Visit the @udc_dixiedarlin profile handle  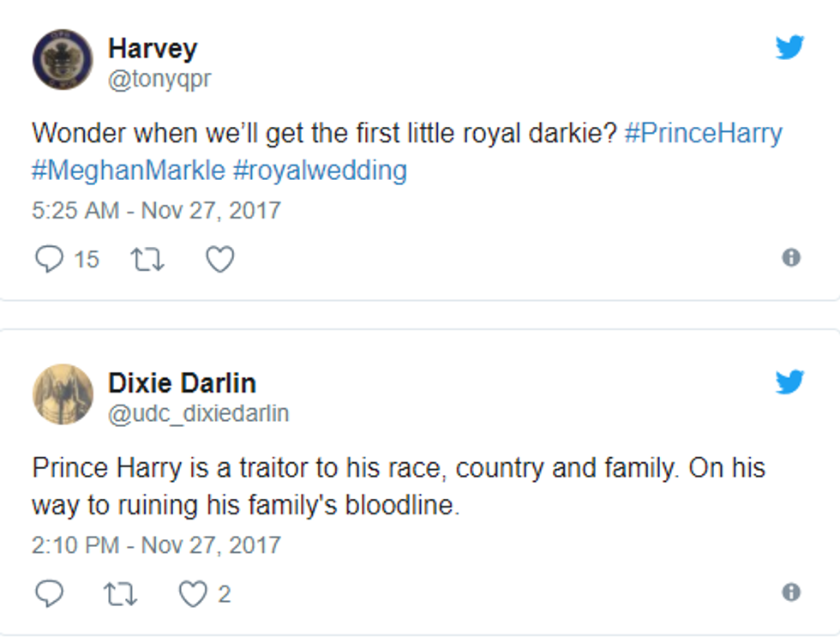(199, 413)
